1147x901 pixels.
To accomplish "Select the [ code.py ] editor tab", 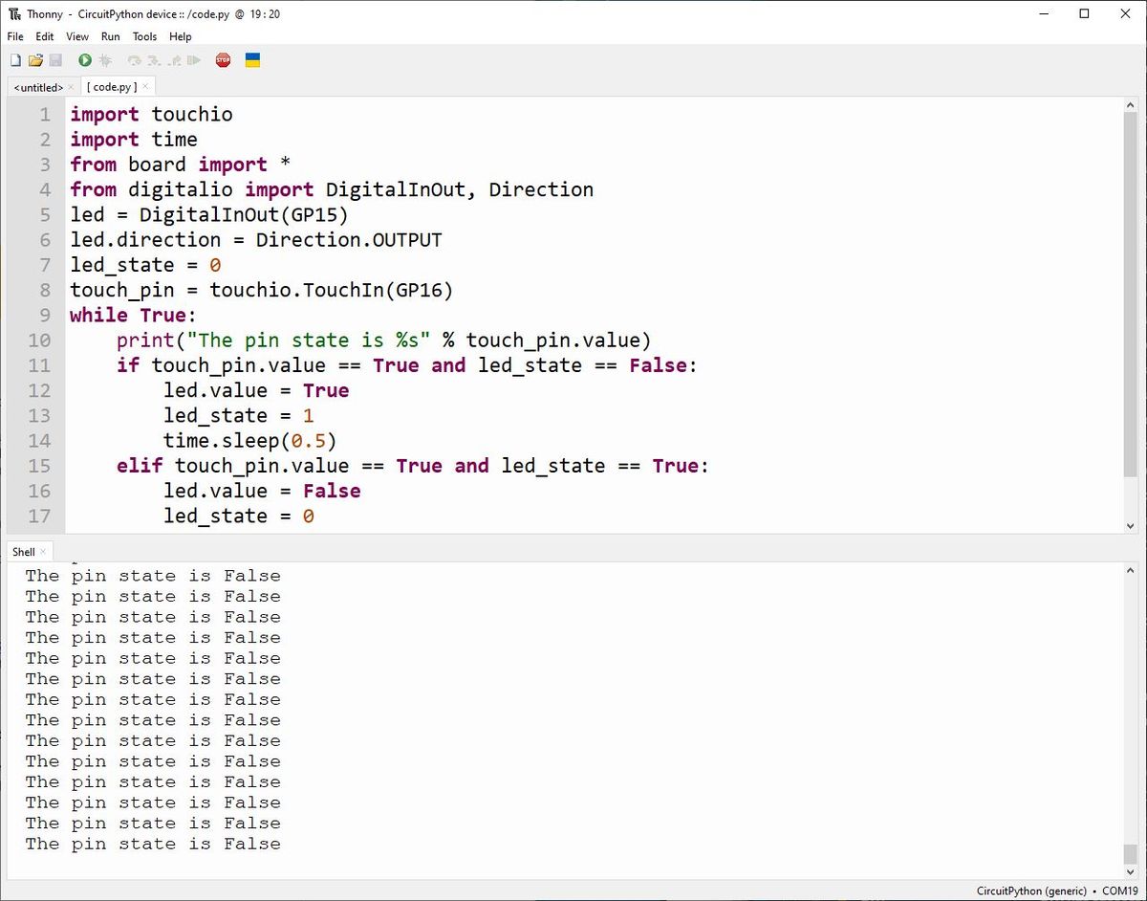I will (x=112, y=87).
